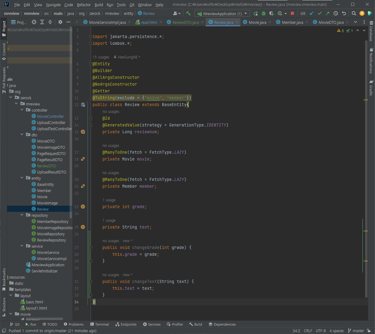The image size is (375, 334).
Task: Switch to the Movie.java editor tab
Action: pyautogui.click(x=257, y=22)
